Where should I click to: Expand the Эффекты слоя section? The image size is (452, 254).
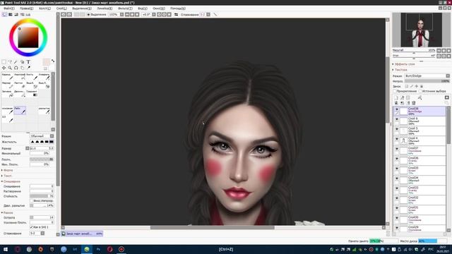pos(404,64)
